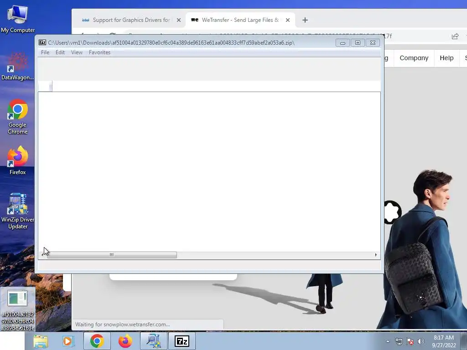
Task: Click the Action Center flag icon
Action: point(410,341)
